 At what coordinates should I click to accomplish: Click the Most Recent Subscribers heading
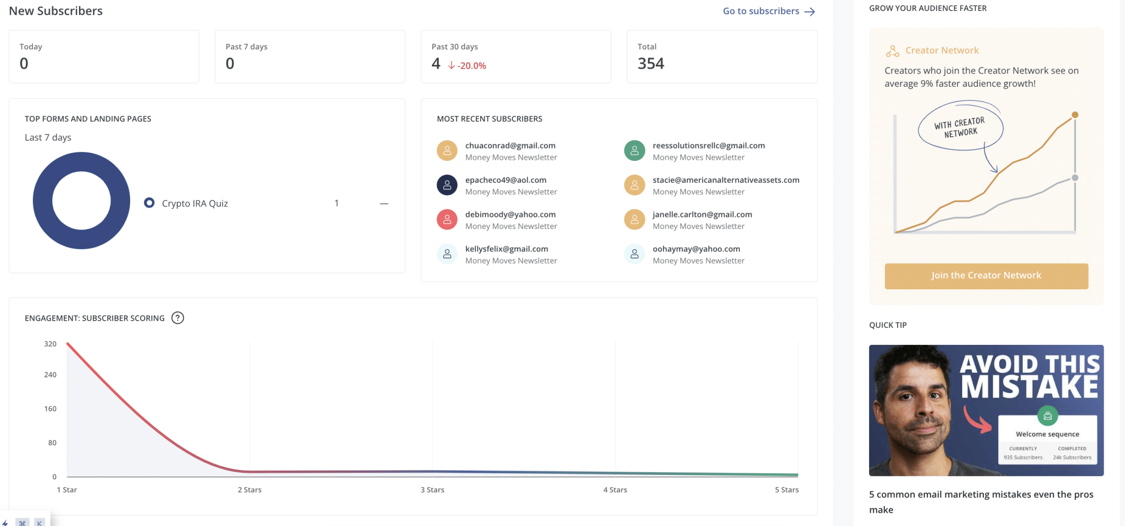pyautogui.click(x=489, y=119)
